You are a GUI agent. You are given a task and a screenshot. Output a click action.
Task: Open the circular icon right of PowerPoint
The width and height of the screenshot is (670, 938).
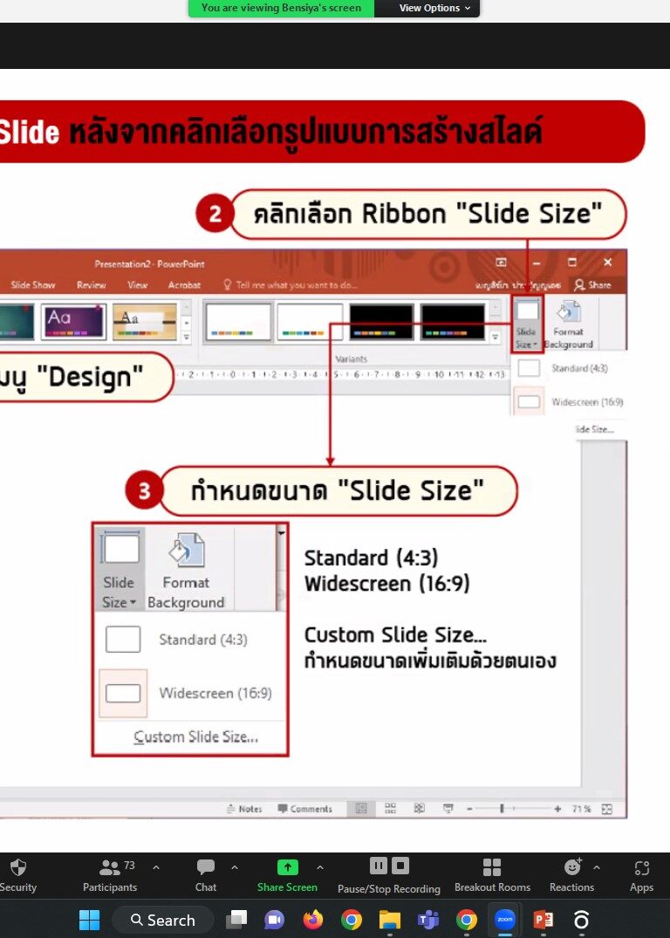[x=582, y=920]
